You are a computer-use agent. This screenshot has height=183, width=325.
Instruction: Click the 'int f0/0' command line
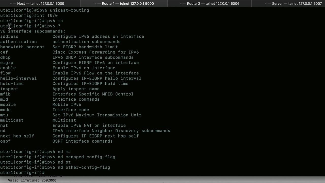tap(29, 16)
